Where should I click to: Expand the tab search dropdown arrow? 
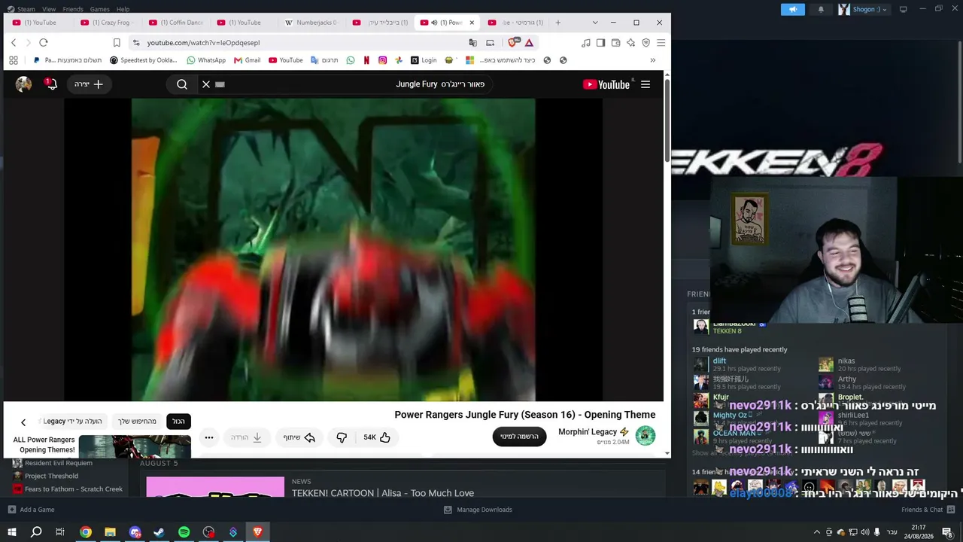point(595,23)
